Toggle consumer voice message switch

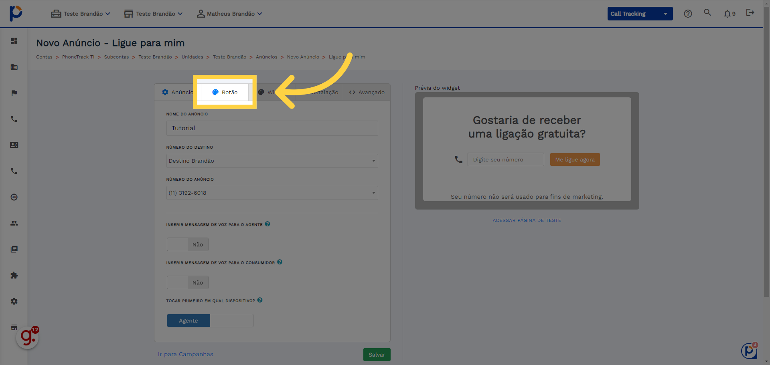coord(188,282)
